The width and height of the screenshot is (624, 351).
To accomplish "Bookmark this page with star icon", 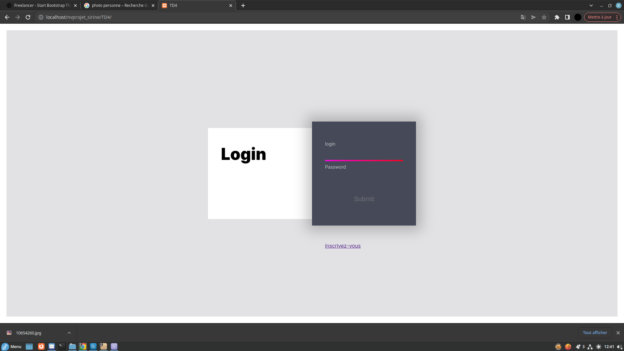I will tap(544, 17).
